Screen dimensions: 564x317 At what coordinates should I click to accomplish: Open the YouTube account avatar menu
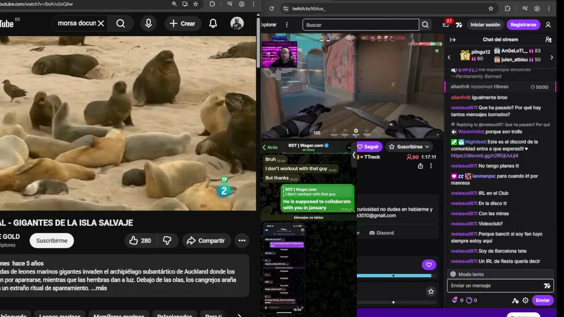[237, 23]
